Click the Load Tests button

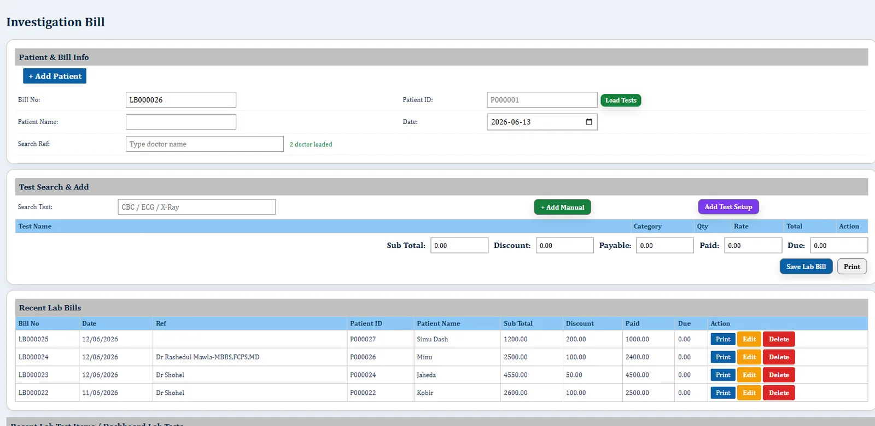tap(621, 100)
